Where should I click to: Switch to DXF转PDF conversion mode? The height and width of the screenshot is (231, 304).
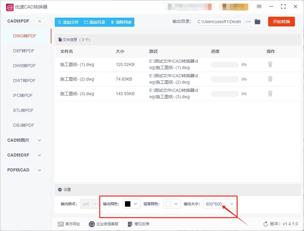[x=24, y=51]
